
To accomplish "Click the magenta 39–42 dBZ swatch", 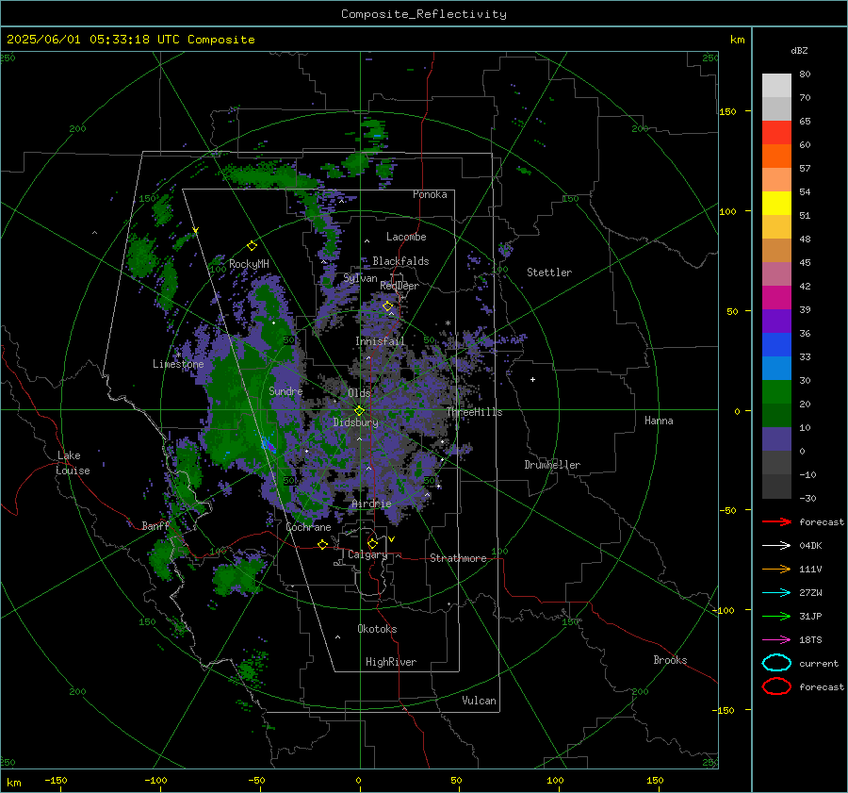I will pos(776,298).
